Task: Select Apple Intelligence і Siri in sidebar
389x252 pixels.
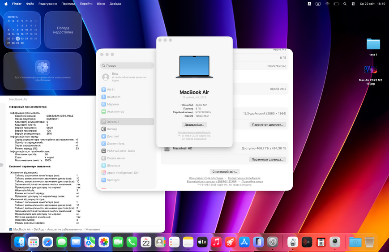Action: [127, 173]
